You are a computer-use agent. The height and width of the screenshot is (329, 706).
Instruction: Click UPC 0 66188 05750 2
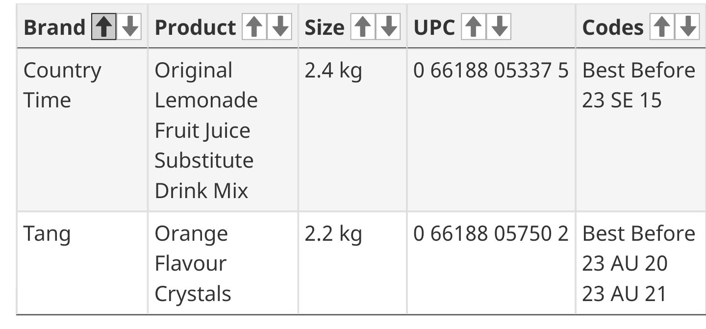pos(491,234)
